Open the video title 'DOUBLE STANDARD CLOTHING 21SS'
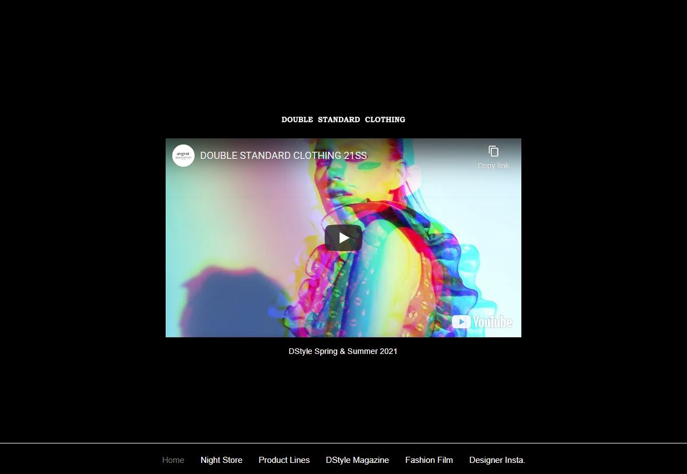Image resolution: width=687 pixels, height=474 pixels. point(283,156)
